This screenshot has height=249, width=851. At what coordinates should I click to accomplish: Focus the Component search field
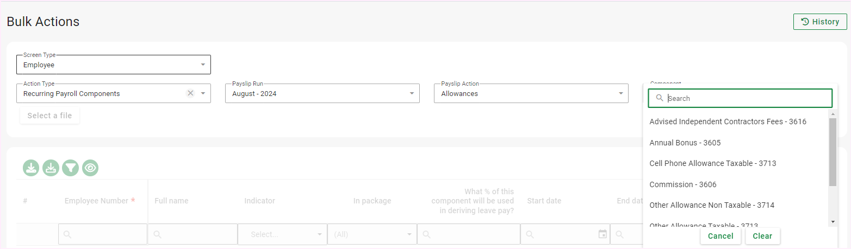pos(745,98)
